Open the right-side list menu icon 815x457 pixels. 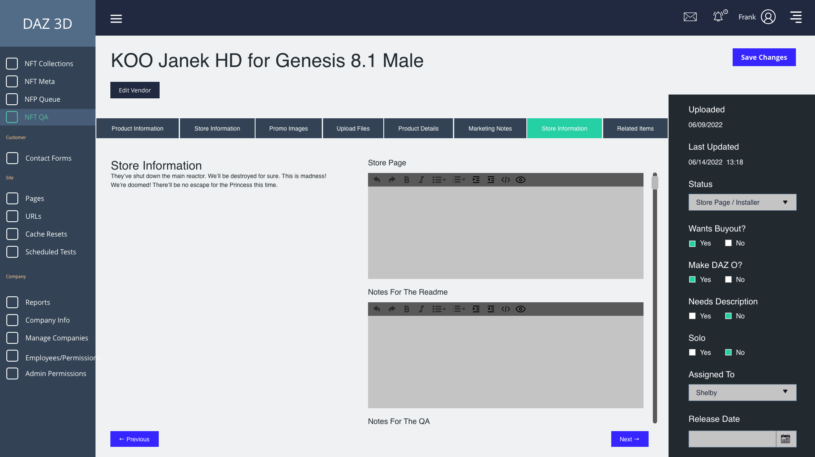point(796,17)
